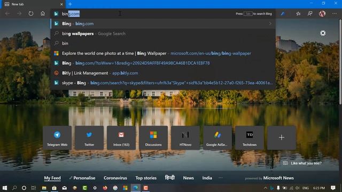Open Settings gear on taskbar

95,188
